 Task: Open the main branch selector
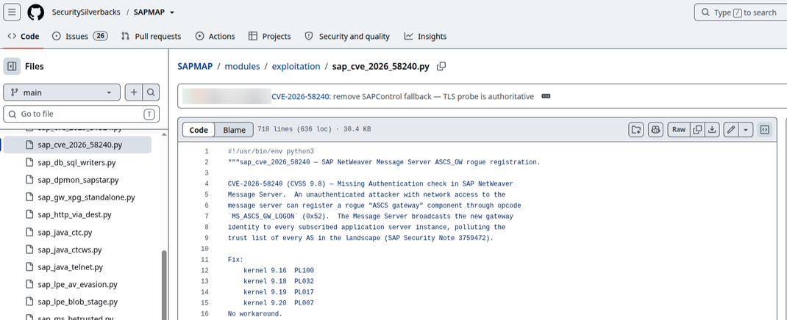(x=62, y=92)
